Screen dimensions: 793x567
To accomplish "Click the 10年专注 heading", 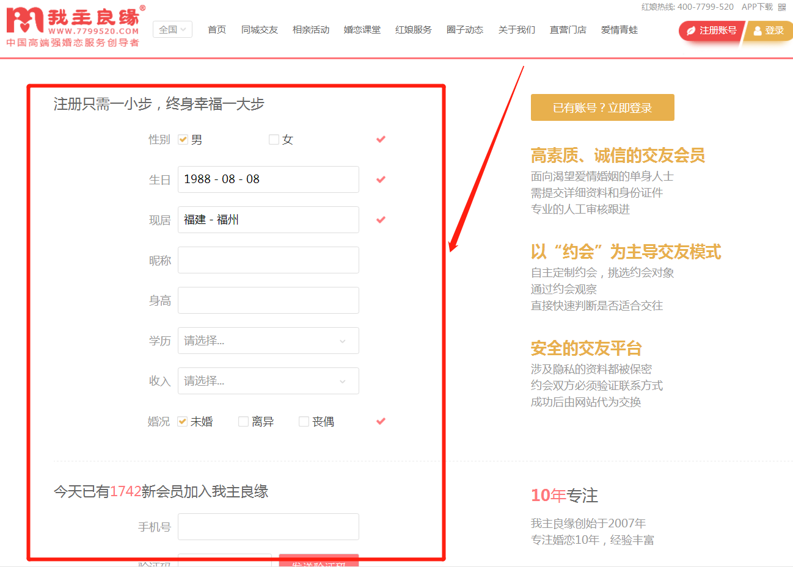I will tap(565, 496).
